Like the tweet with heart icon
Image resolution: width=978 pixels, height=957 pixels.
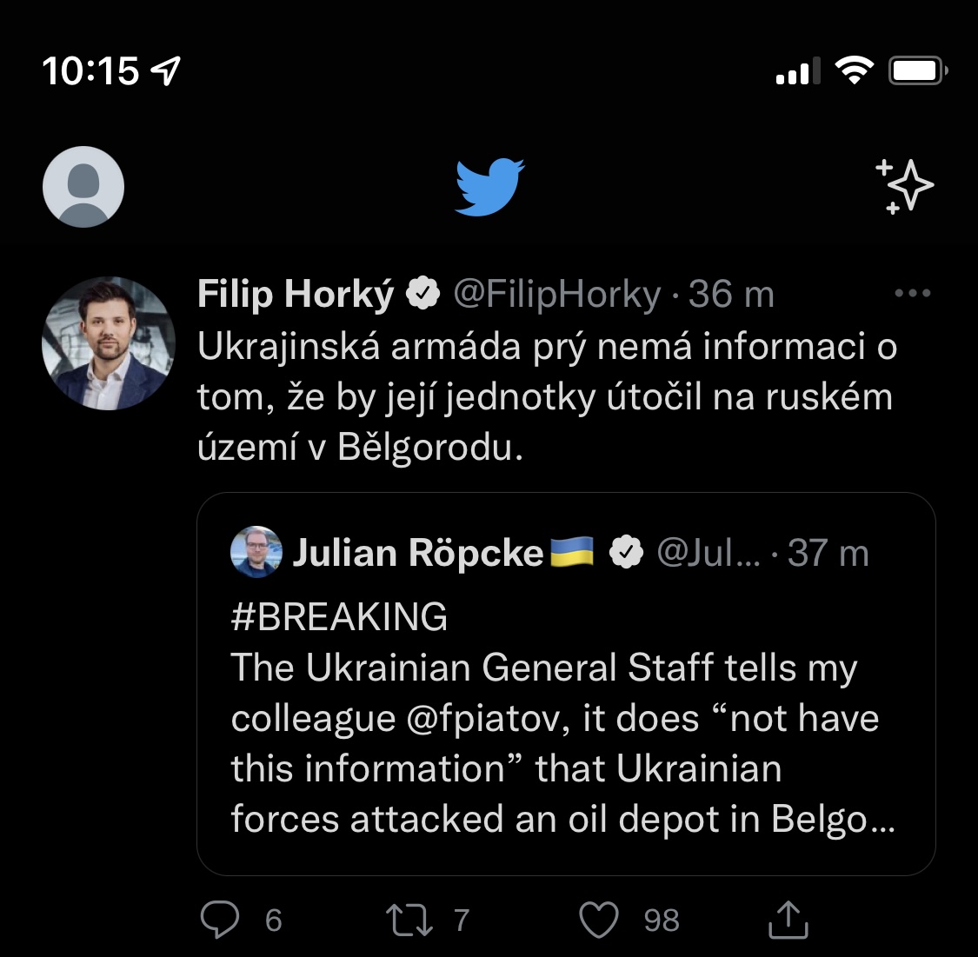point(599,920)
